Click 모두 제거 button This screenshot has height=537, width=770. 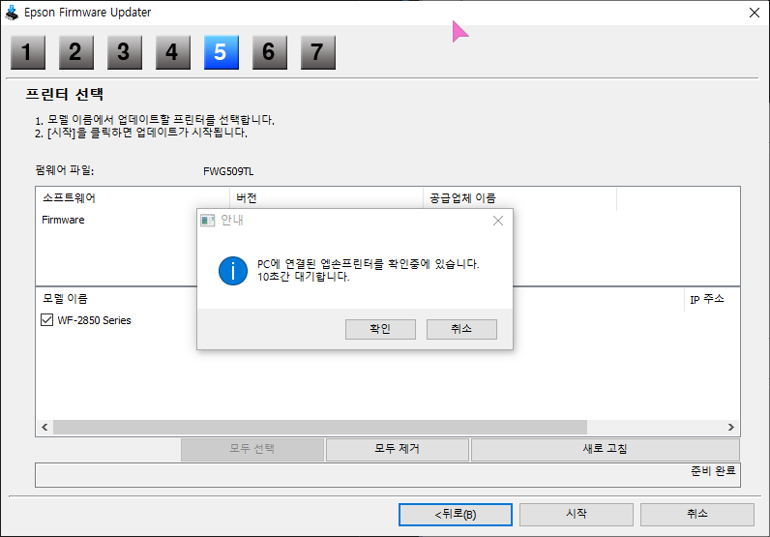(x=398, y=449)
